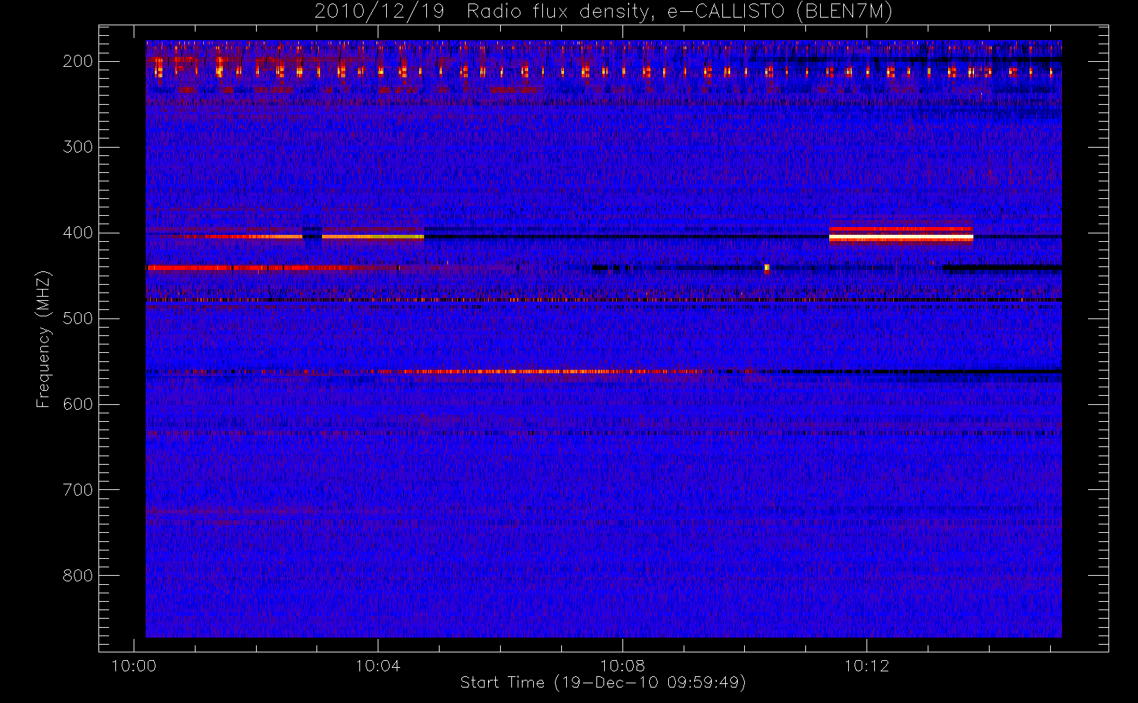Viewport: 1138px width, 703px height.
Task: Select the "Frequency (MHZ)" y-axis label
Action: click(44, 339)
